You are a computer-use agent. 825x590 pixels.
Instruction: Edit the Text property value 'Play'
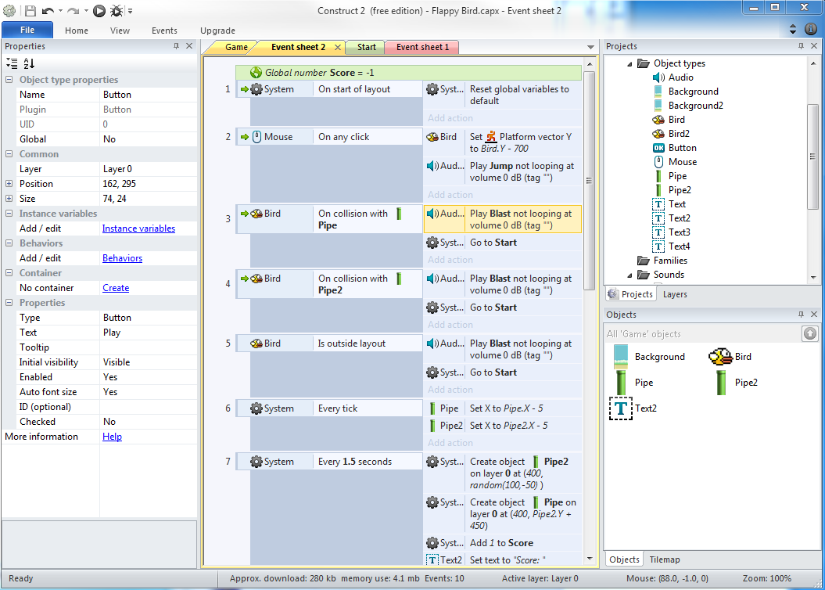click(x=149, y=333)
